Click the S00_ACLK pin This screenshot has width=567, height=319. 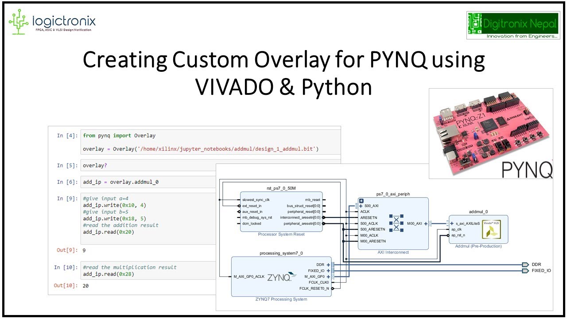pos(369,223)
